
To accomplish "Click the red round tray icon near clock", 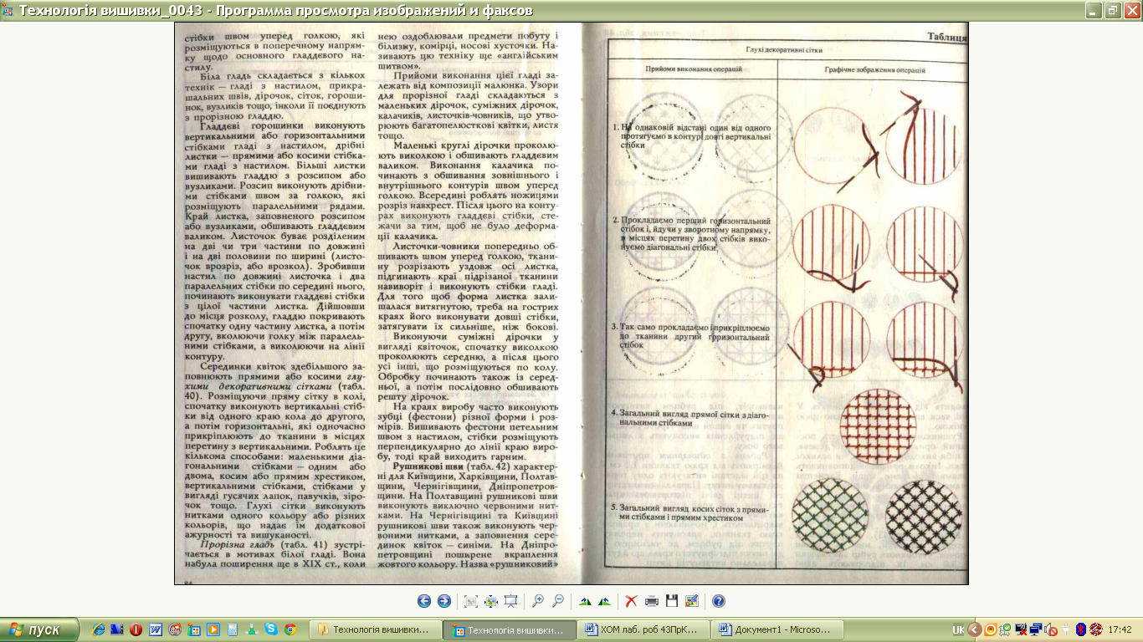I will coord(1096,629).
